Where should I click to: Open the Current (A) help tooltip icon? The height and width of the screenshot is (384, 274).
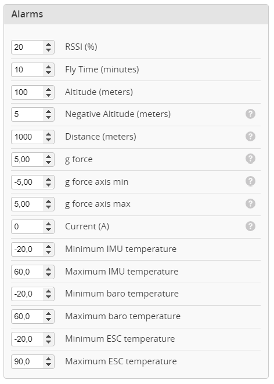pyautogui.click(x=250, y=226)
